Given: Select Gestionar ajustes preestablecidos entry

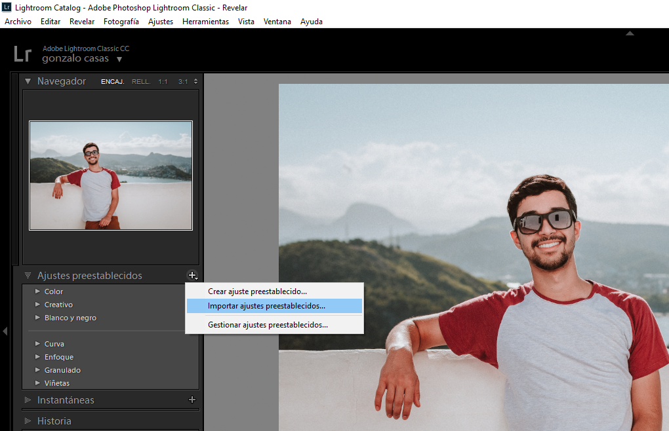Looking at the screenshot, I should coord(268,325).
